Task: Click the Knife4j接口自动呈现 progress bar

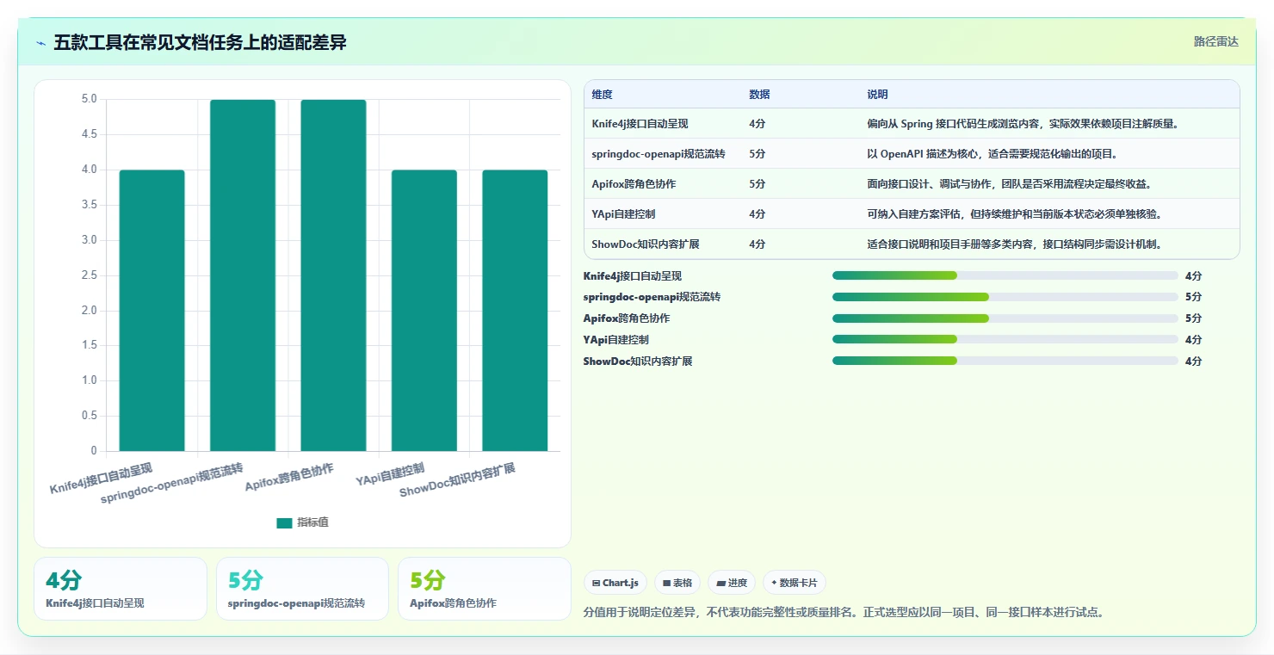Action: (1005, 275)
